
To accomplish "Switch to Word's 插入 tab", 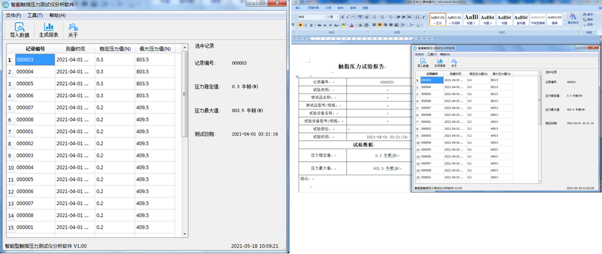I will click(298, 8).
